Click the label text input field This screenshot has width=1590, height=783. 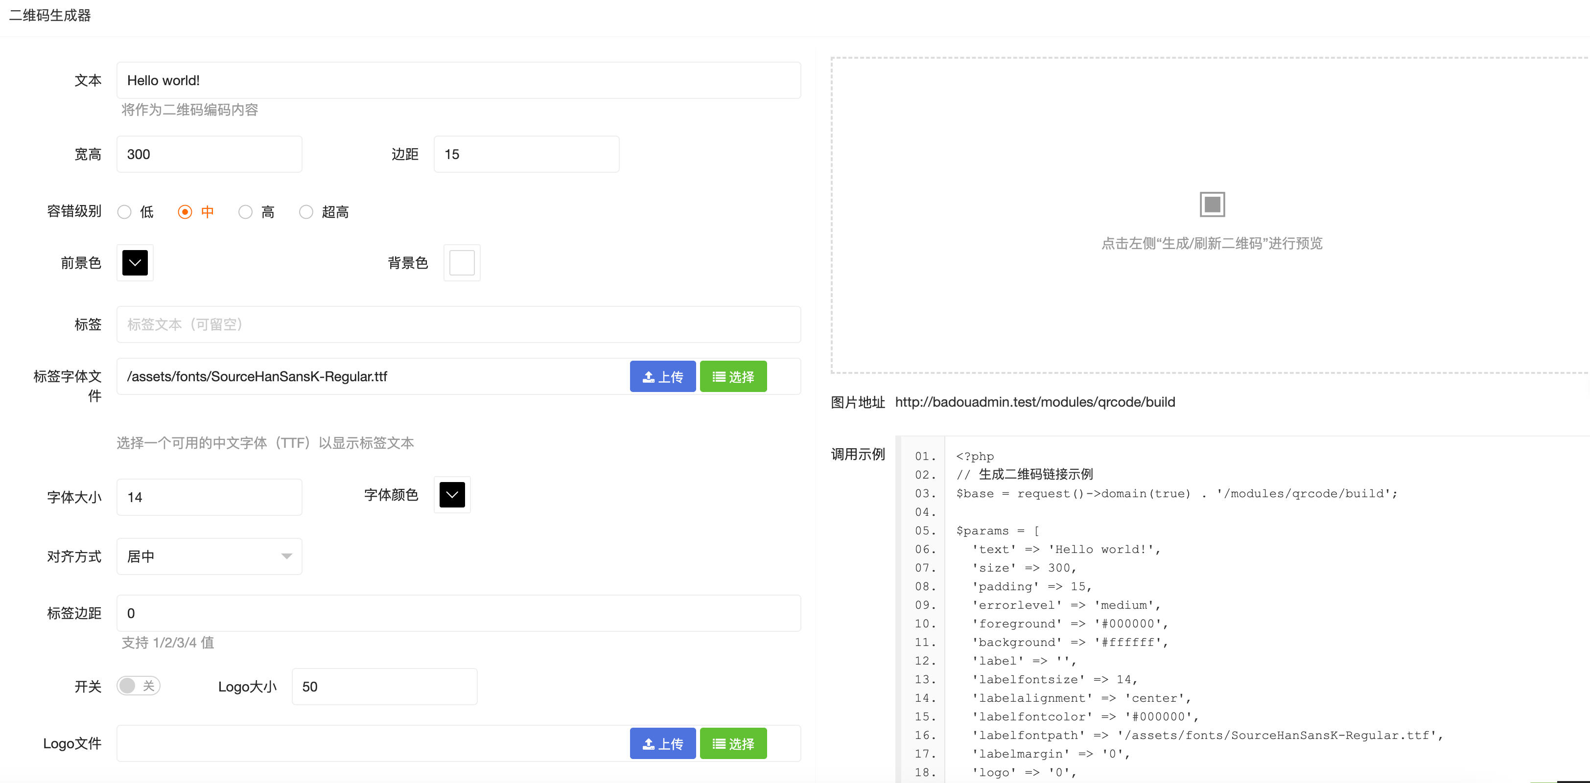point(458,324)
